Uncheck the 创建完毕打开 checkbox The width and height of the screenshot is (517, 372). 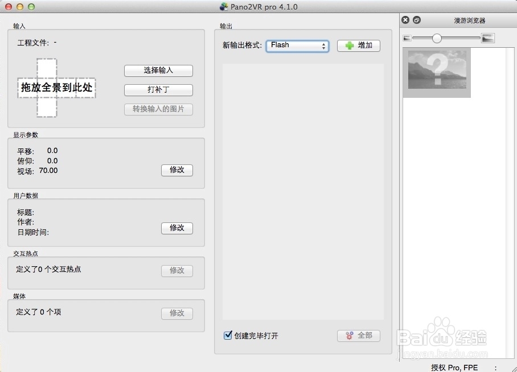tap(228, 336)
